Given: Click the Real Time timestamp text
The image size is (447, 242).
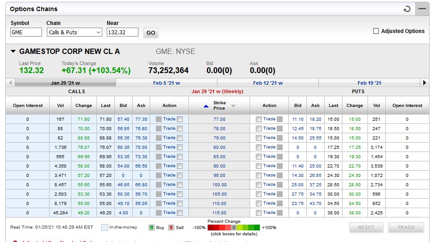Looking at the screenshot, I should point(52,227).
